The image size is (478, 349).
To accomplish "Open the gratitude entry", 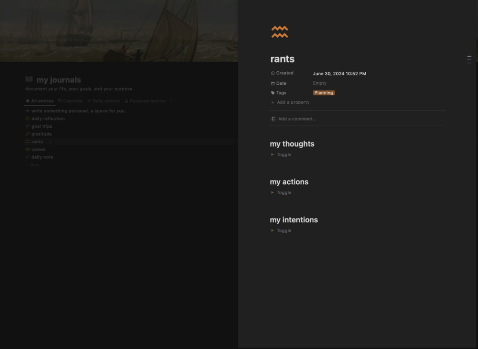I will [41, 134].
